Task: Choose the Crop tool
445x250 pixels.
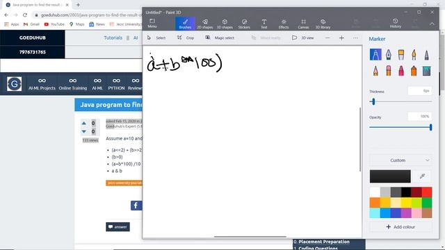Action: [186, 37]
